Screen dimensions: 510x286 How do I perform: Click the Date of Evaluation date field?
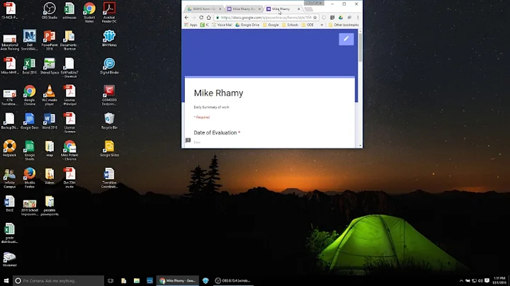click(x=197, y=142)
